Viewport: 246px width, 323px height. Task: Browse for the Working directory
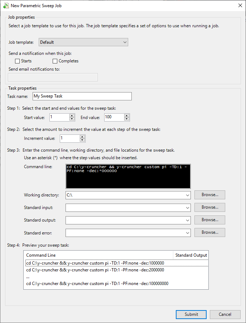210,195
